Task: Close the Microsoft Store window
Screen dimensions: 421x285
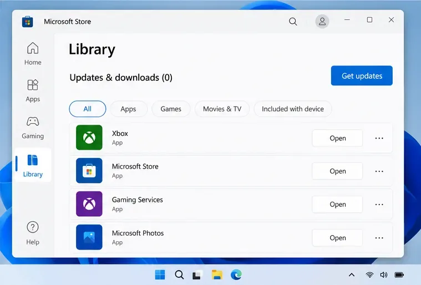Action: [x=391, y=19]
